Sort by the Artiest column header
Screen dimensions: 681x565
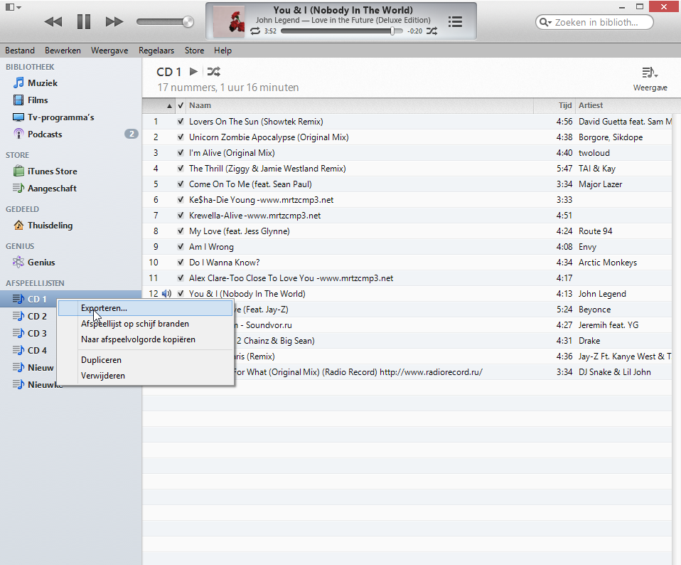click(623, 105)
